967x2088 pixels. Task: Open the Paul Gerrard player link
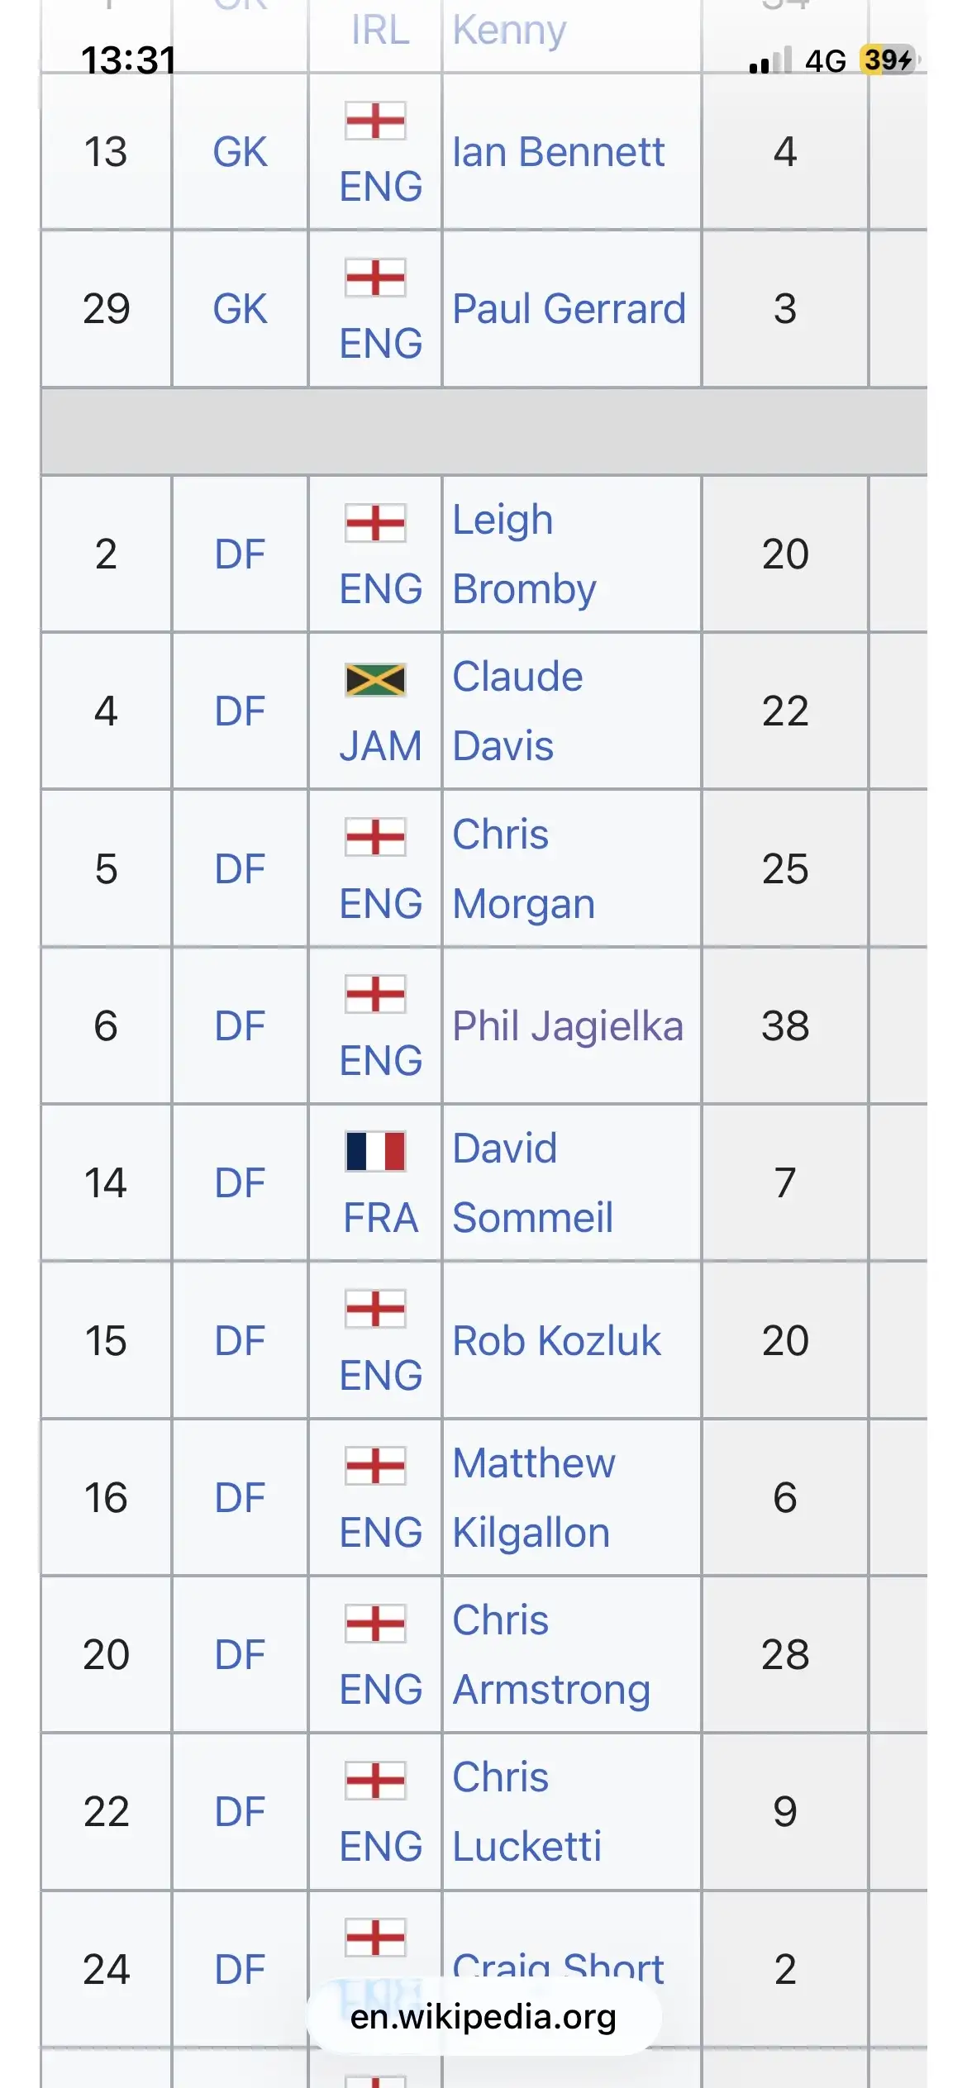pos(569,309)
